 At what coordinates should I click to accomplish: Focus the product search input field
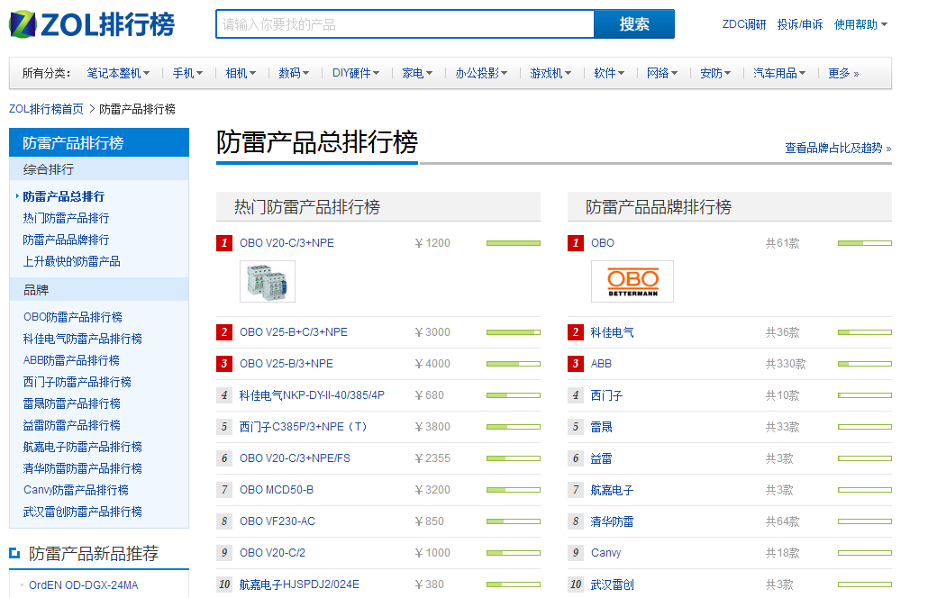click(x=405, y=24)
